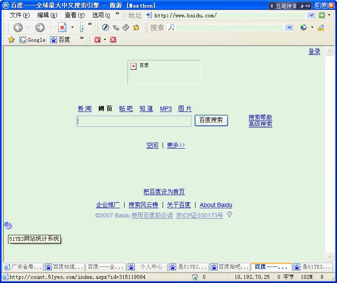The image size is (337, 283).
Task: Click the mouse/plug icon next to Flash icon
Action: (x=116, y=27)
